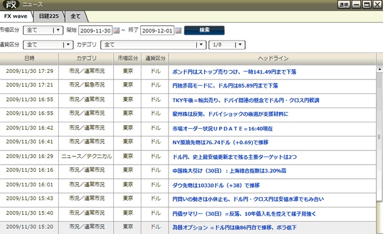Select the timestamp 2009/11/30 15:20

pos(29,227)
